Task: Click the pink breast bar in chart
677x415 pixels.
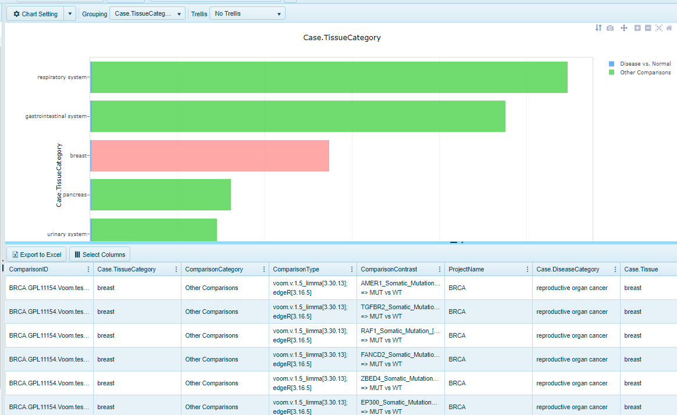Action: (x=210, y=156)
